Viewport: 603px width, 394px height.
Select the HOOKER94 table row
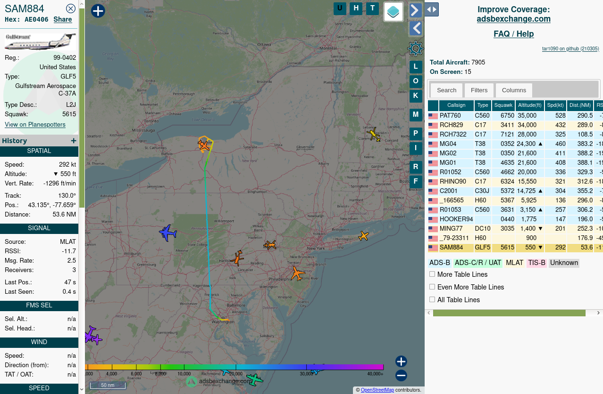(515, 219)
